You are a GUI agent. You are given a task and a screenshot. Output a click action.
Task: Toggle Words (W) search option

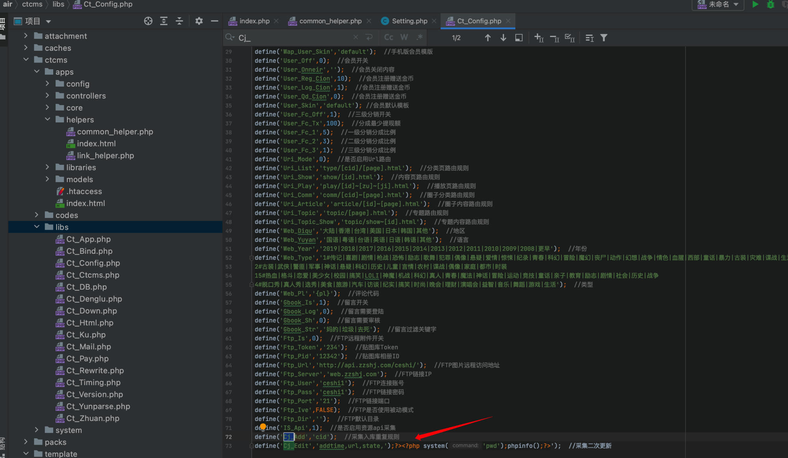(404, 37)
